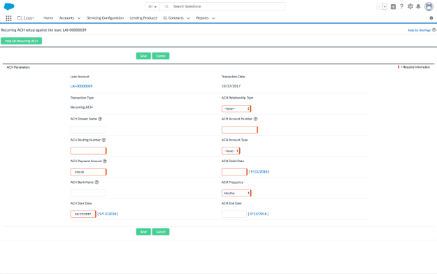Click the favorites star icon
Screen dimensions: 437x274
379,7
